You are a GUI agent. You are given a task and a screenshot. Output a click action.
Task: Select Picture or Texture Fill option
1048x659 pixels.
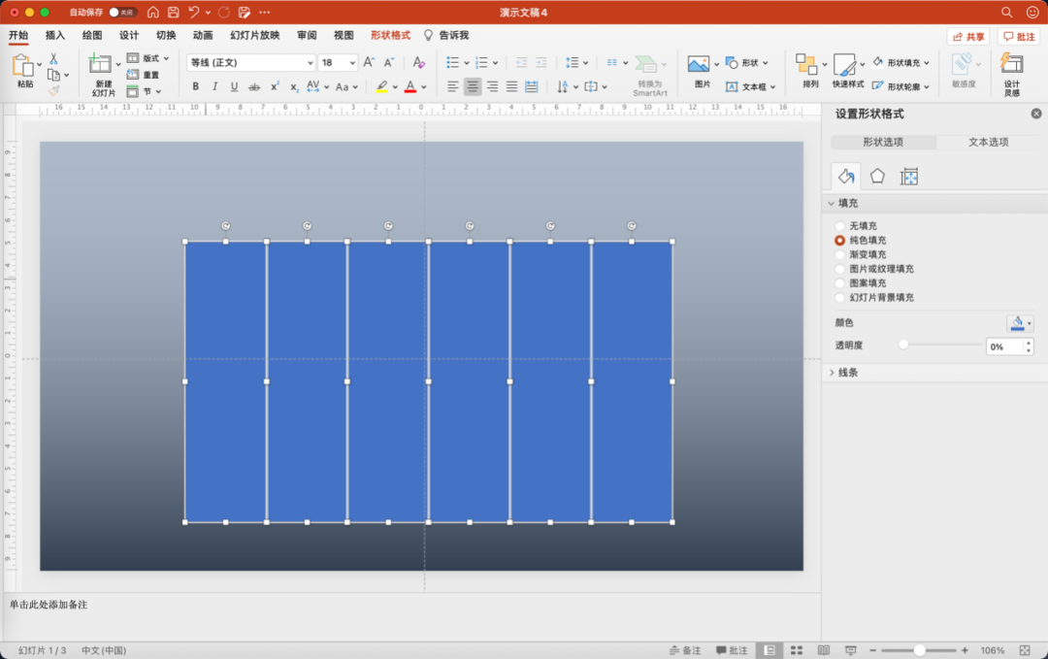pos(840,269)
